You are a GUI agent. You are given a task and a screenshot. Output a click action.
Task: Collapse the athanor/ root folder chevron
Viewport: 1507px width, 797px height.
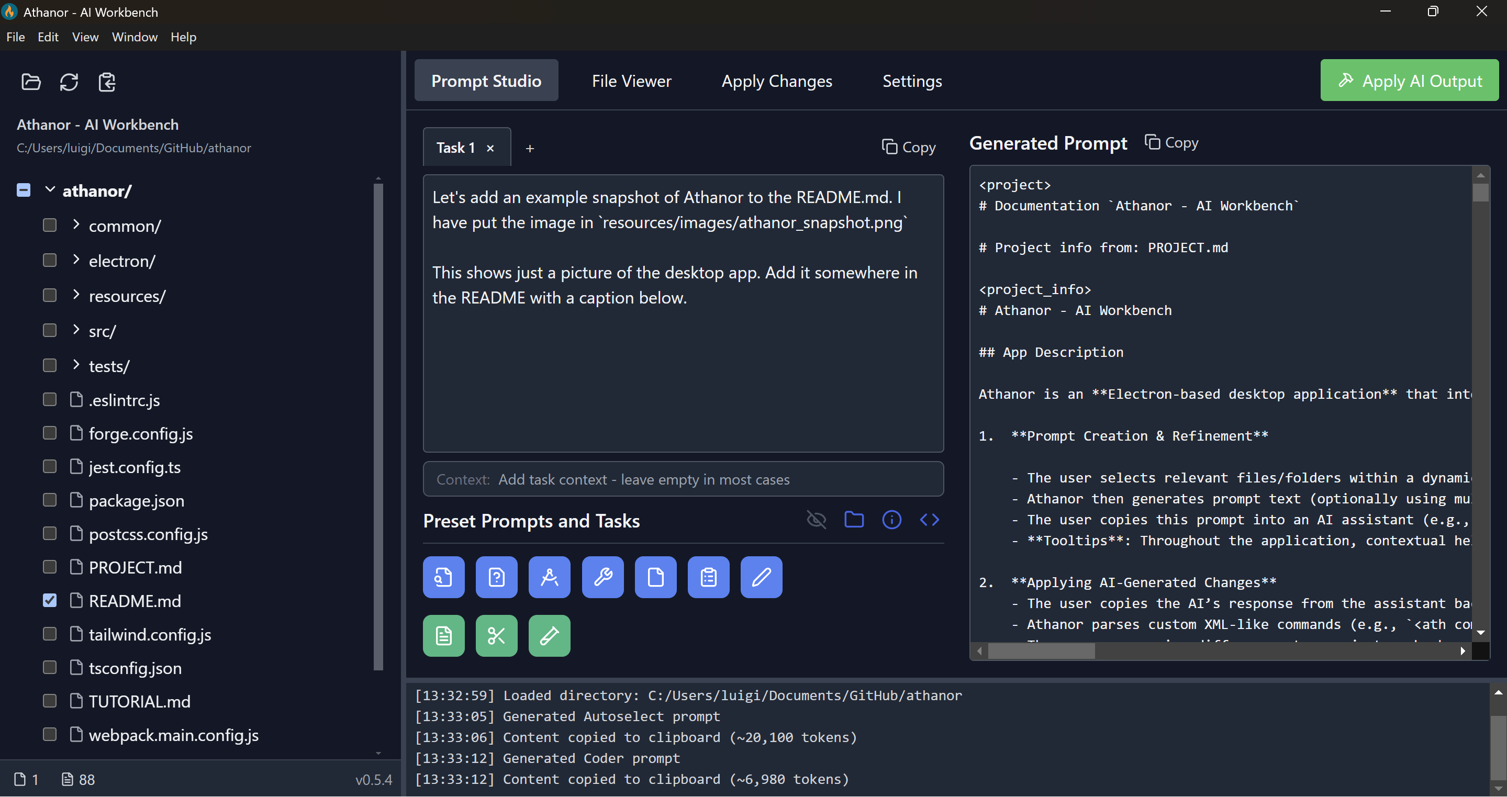point(50,189)
